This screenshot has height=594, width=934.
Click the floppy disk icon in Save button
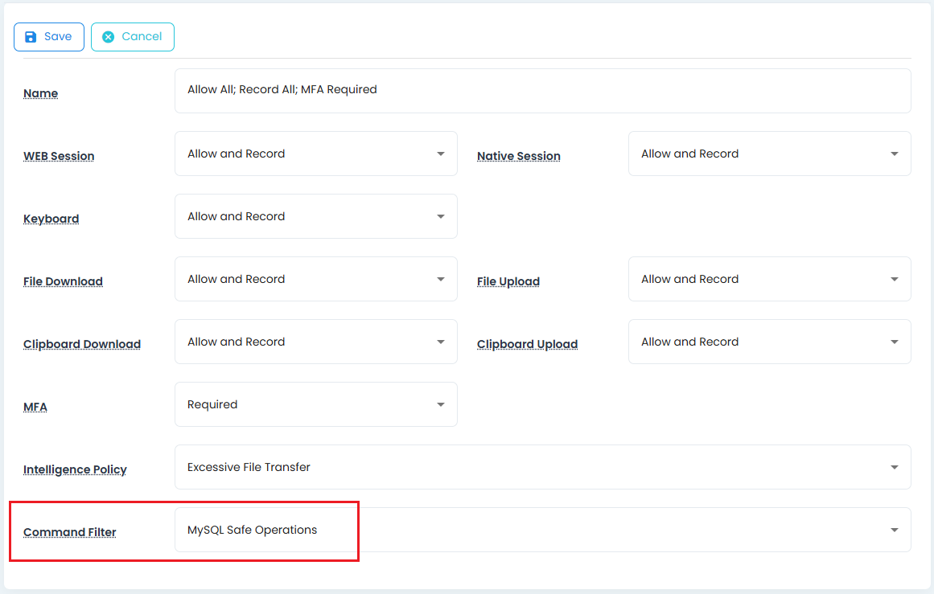pyautogui.click(x=31, y=37)
